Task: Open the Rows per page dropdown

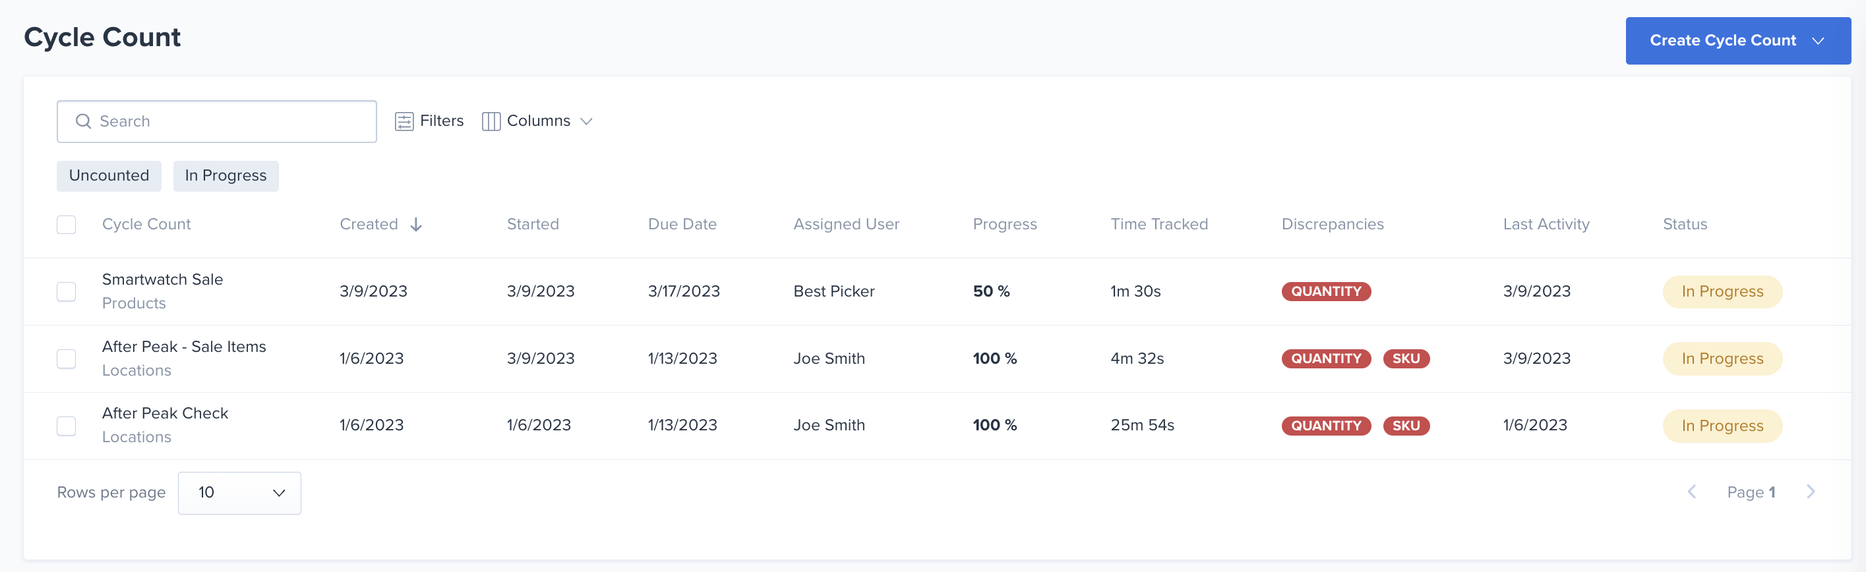Action: coord(239,492)
